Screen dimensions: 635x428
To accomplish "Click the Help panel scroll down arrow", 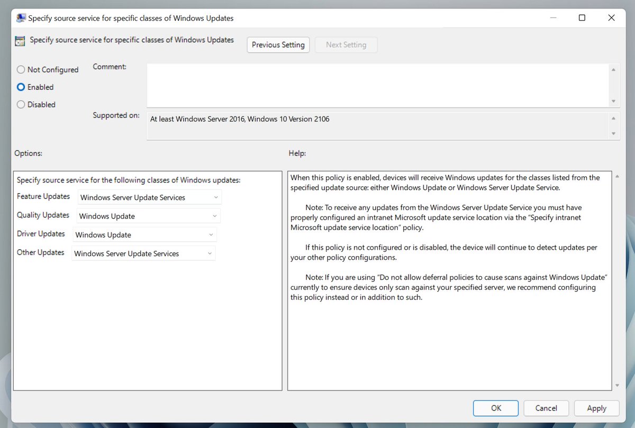I will point(617,386).
